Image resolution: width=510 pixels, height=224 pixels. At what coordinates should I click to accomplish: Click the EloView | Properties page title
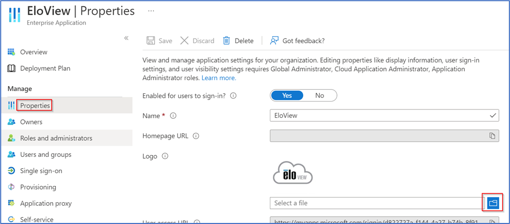coord(81,11)
